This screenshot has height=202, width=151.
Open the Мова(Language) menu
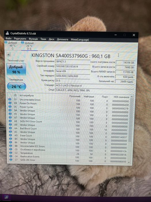click(x=80, y=40)
